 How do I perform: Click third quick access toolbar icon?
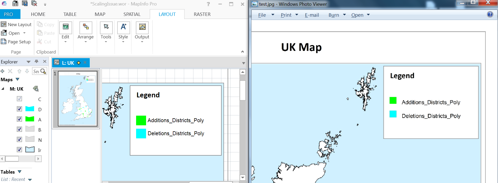[x=34, y=4]
